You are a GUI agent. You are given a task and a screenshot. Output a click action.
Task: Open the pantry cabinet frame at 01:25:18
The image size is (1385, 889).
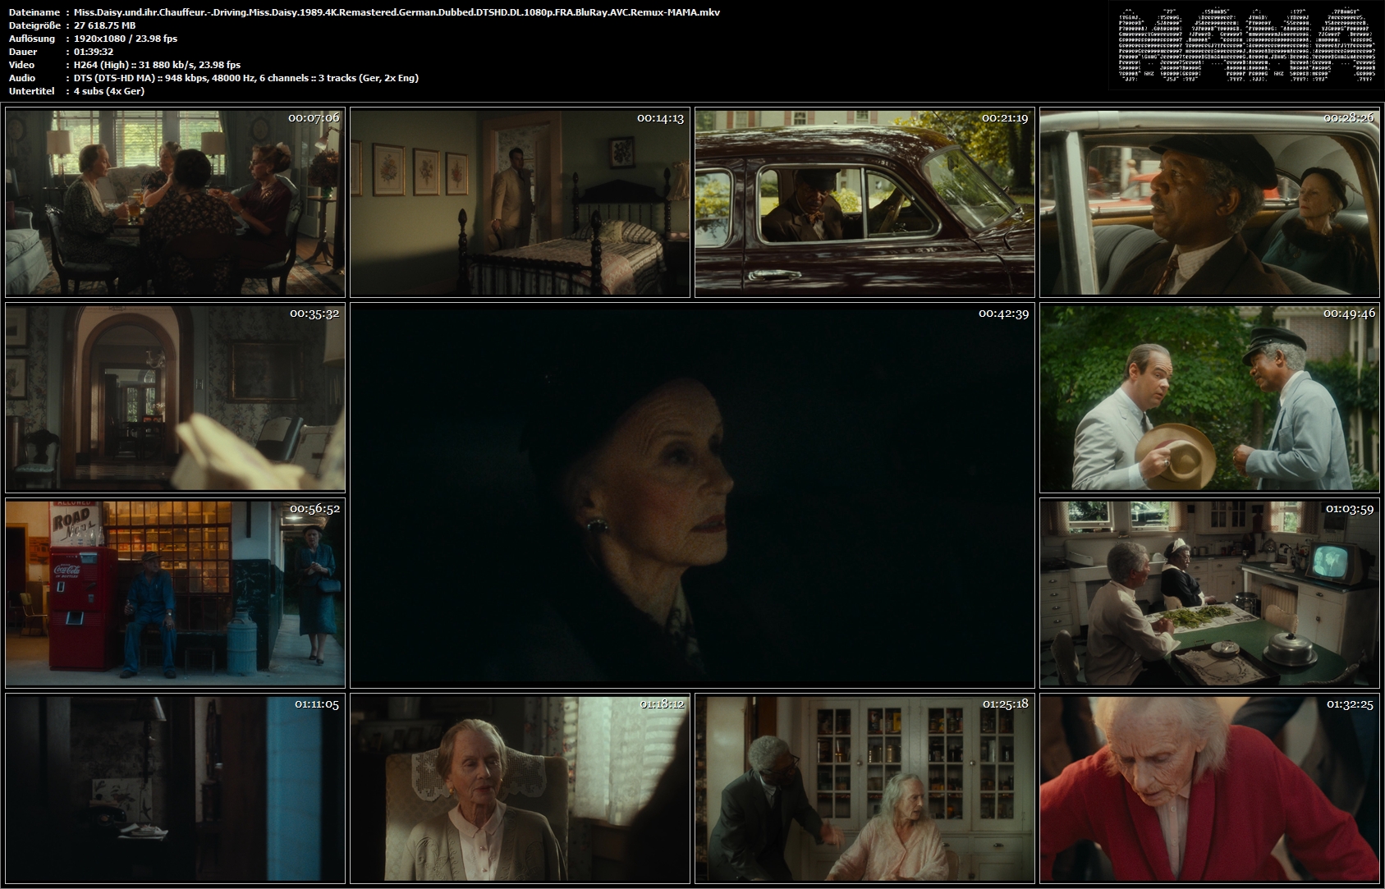point(864,788)
